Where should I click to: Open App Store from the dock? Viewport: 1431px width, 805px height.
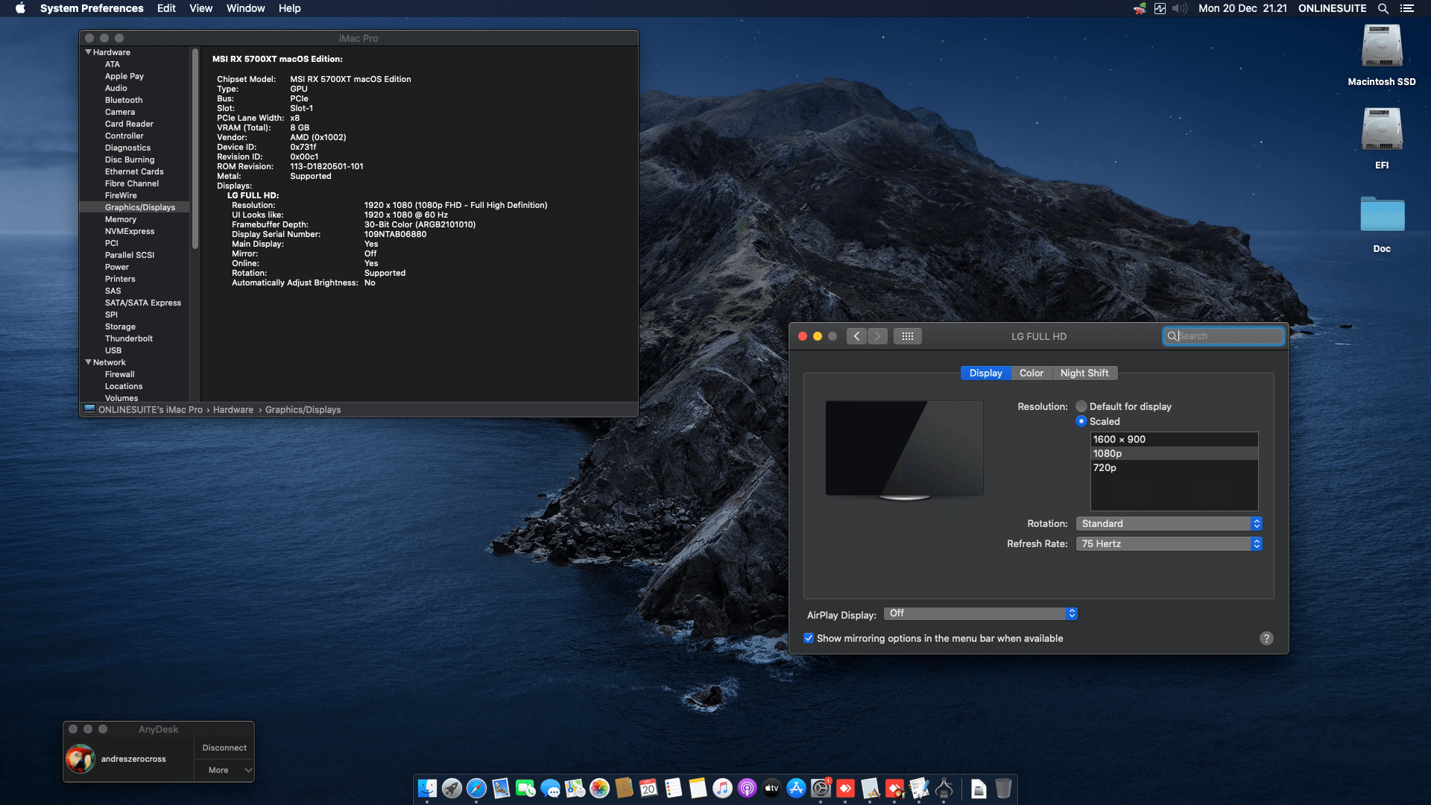click(796, 788)
